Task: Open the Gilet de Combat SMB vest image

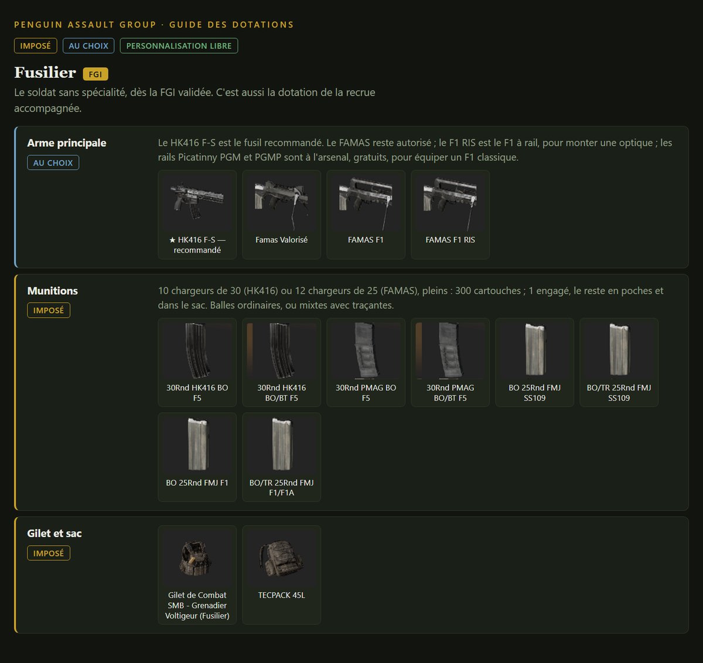Action: [197, 558]
